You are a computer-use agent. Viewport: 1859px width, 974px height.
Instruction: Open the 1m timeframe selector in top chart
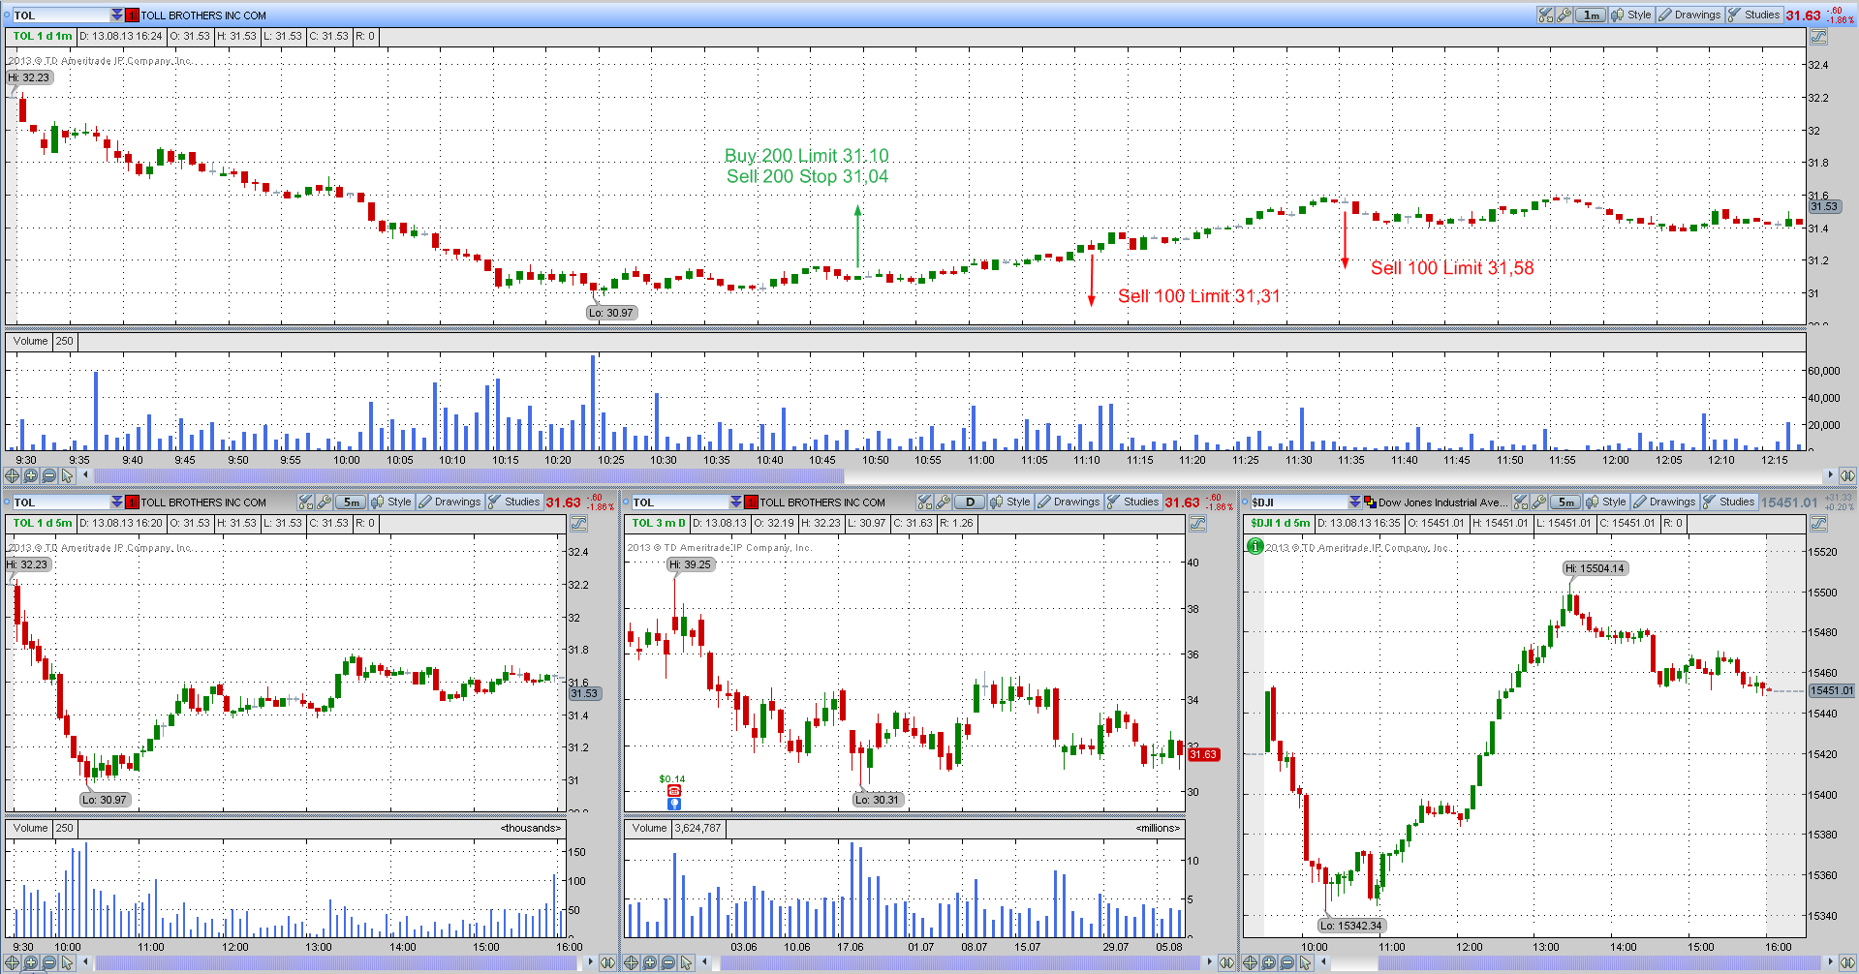click(x=1591, y=15)
